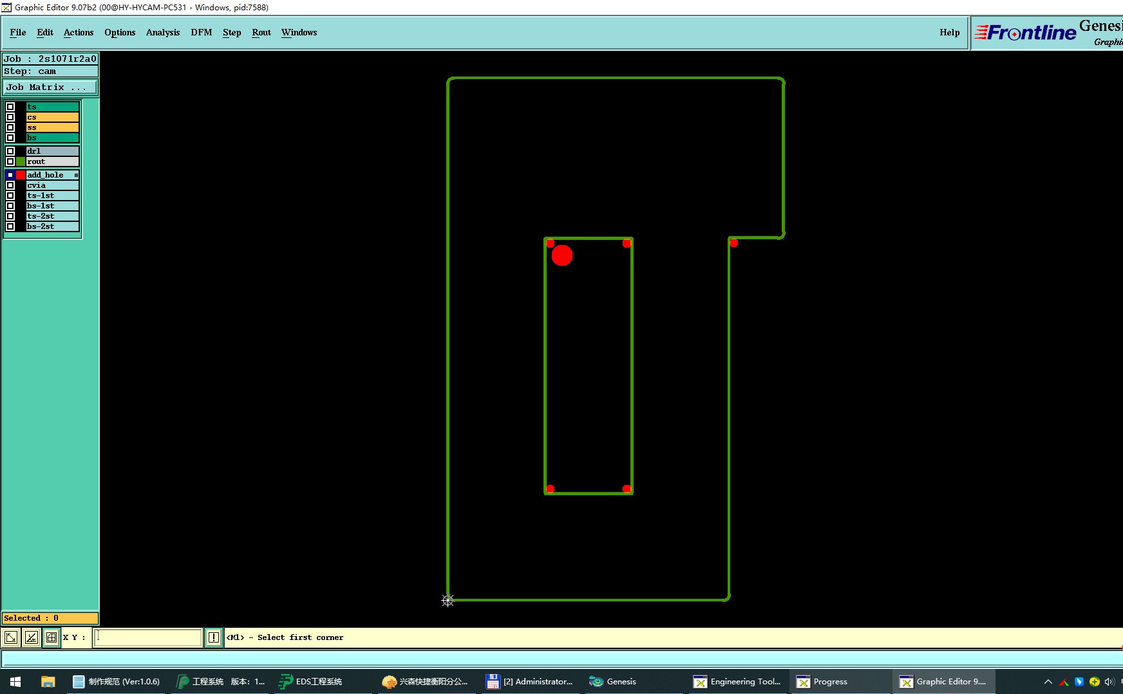Toggle display checkbox for rout layer

coord(10,161)
